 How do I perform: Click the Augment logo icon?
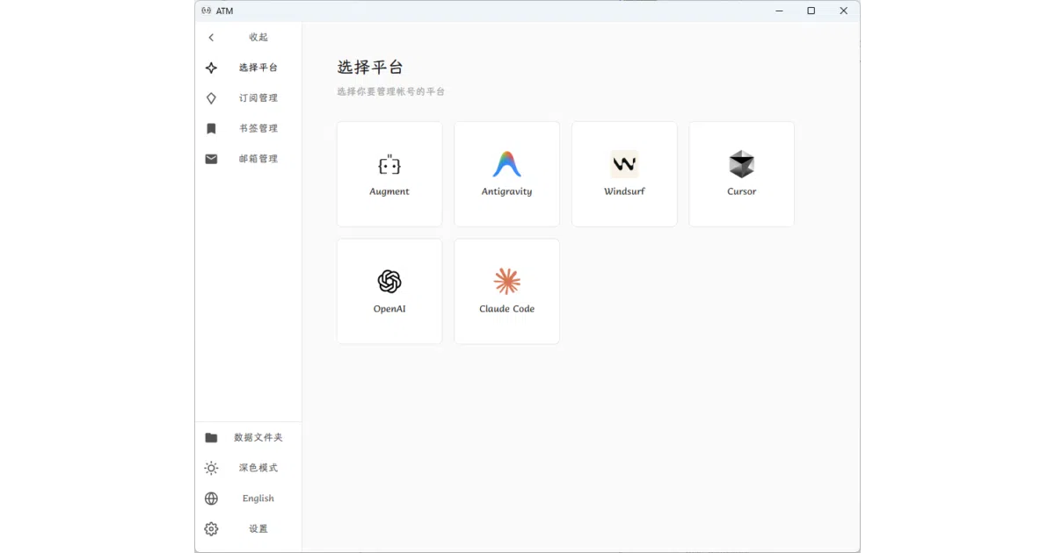tap(389, 165)
